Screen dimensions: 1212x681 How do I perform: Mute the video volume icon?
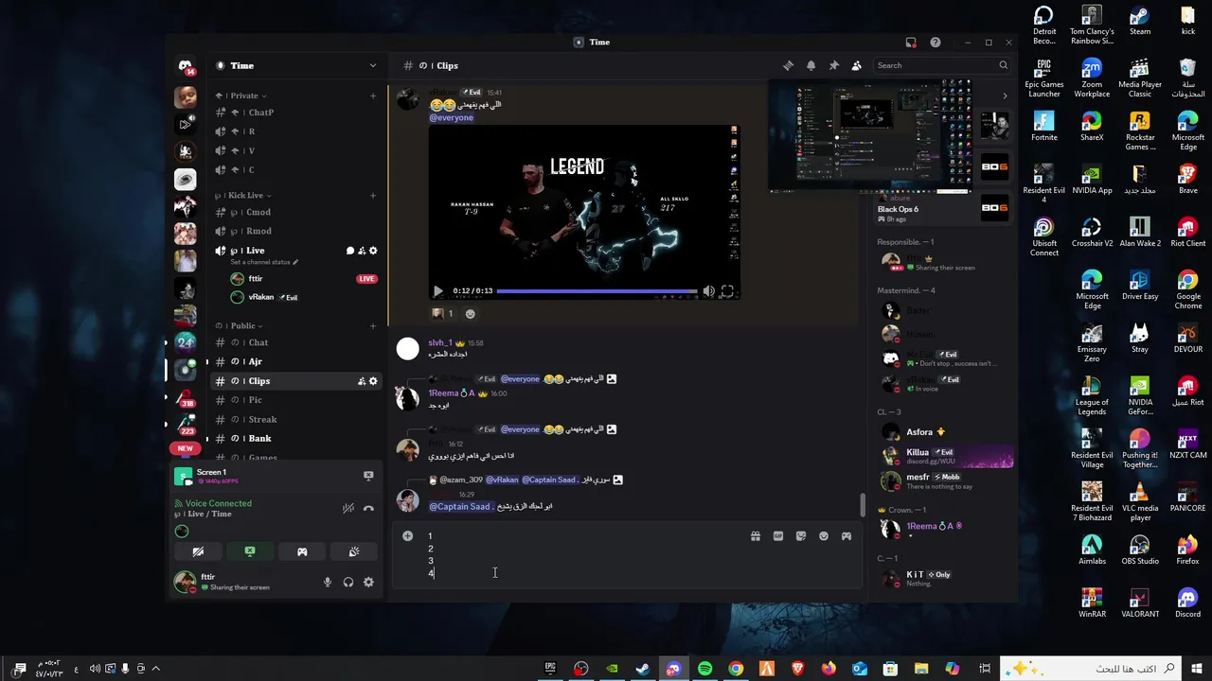point(708,292)
